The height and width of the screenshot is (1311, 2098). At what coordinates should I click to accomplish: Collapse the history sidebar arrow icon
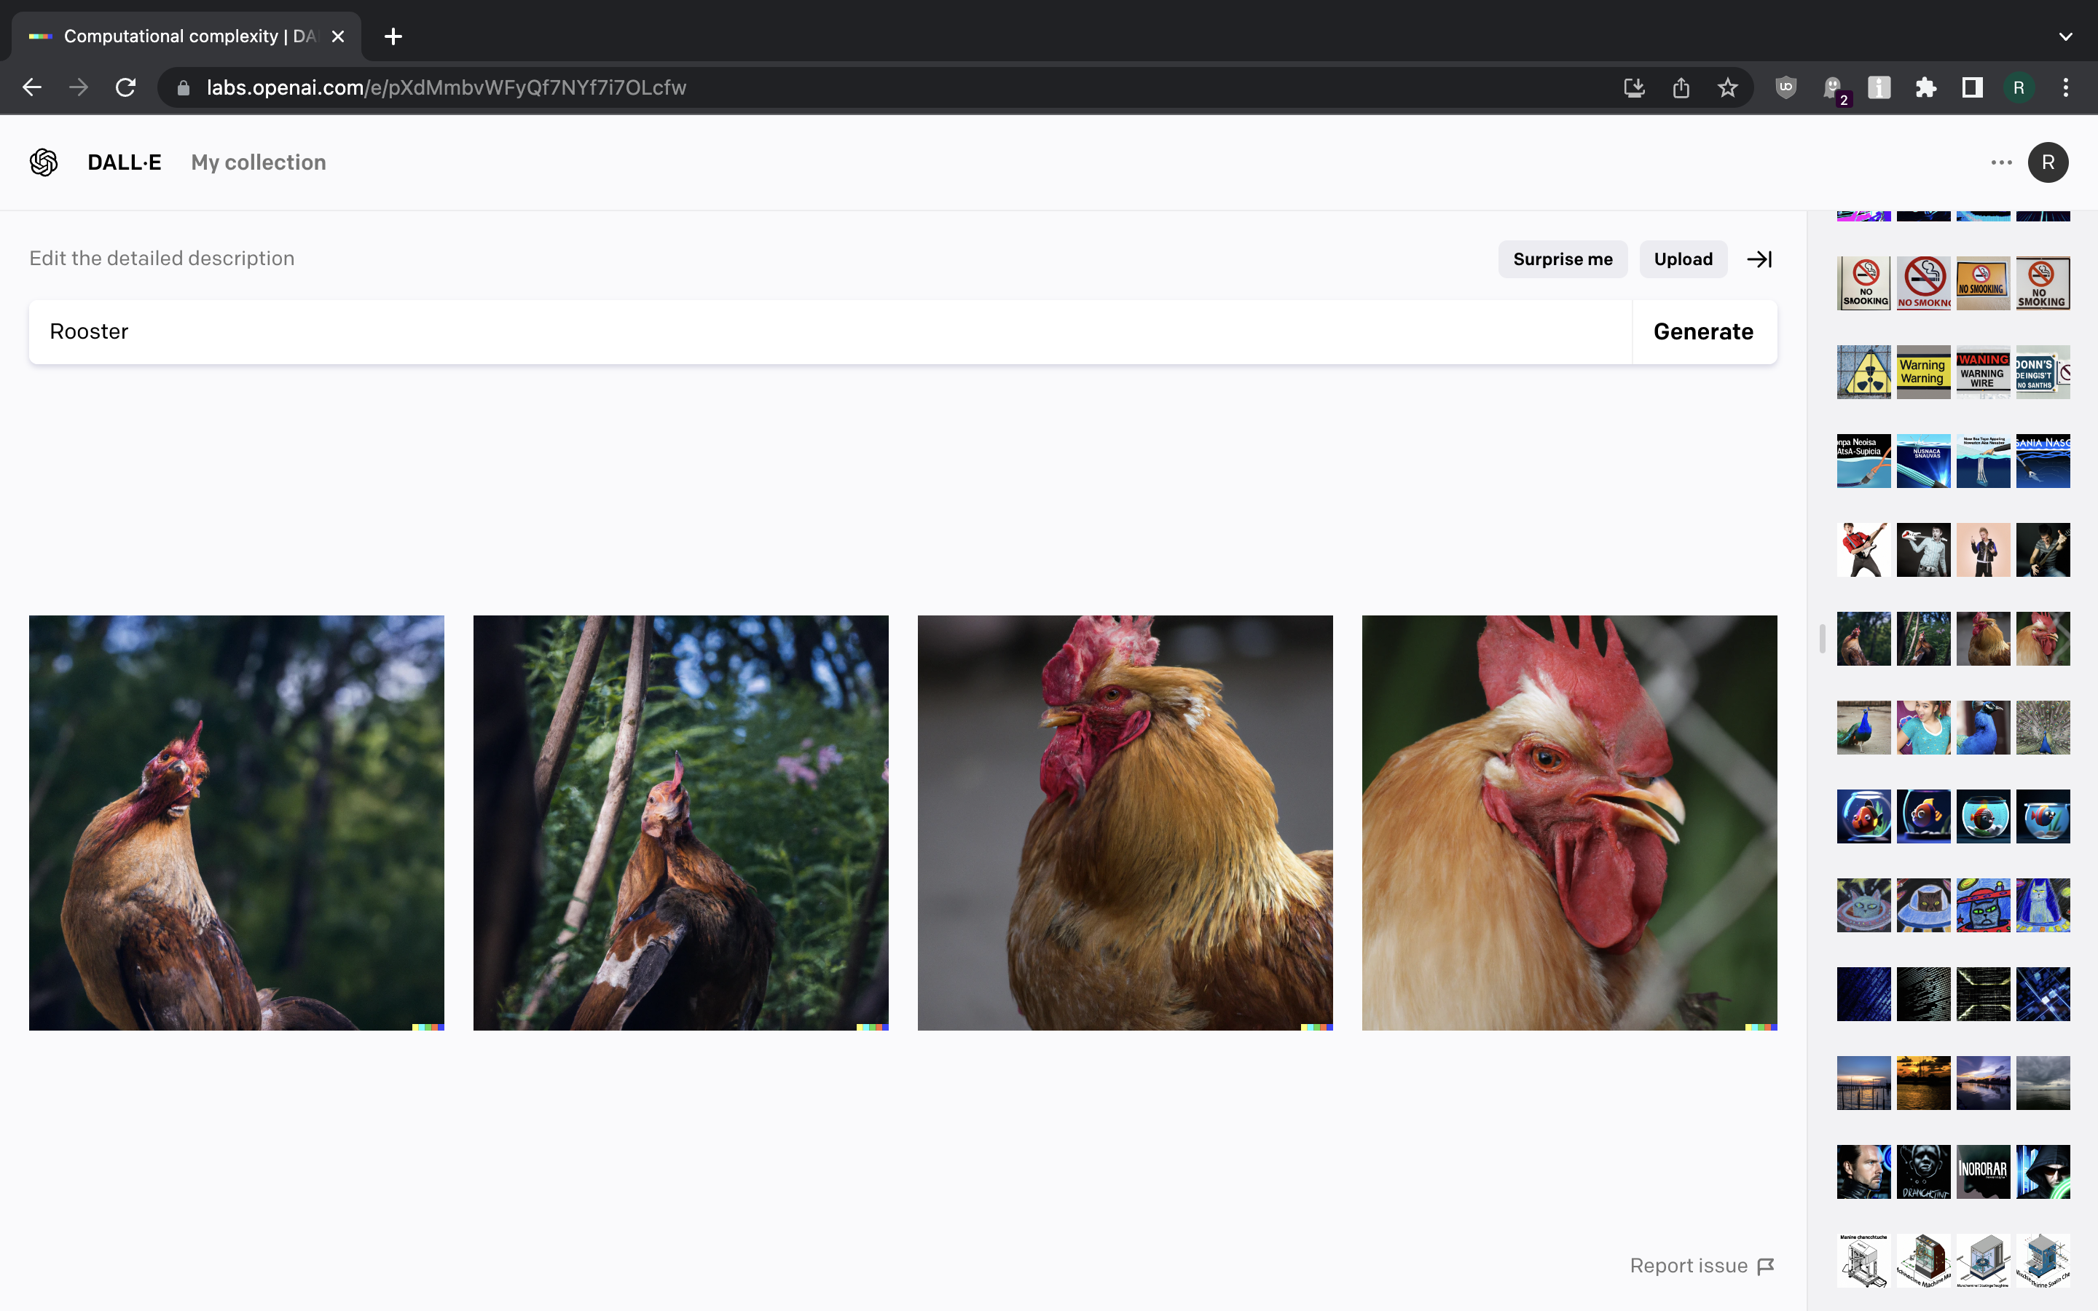point(1759,259)
